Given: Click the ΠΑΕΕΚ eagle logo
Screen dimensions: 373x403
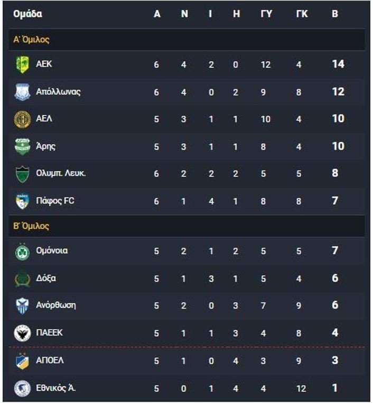Looking at the screenshot, I should 22,333.
